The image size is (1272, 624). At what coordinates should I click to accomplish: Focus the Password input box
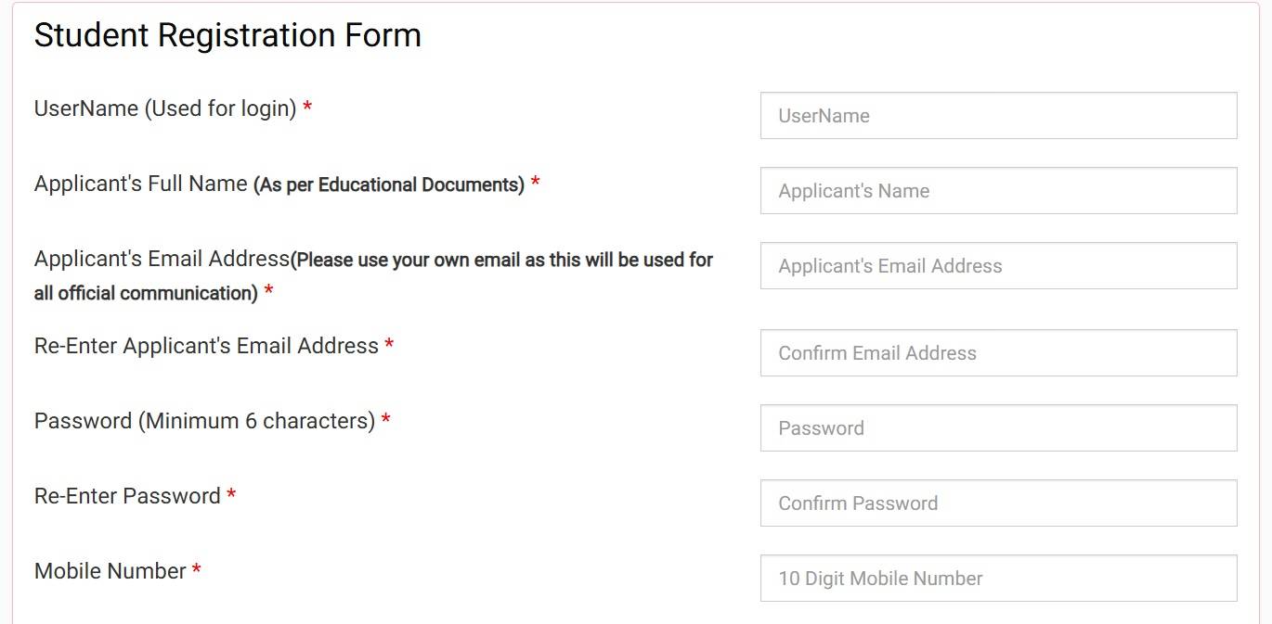coord(998,428)
